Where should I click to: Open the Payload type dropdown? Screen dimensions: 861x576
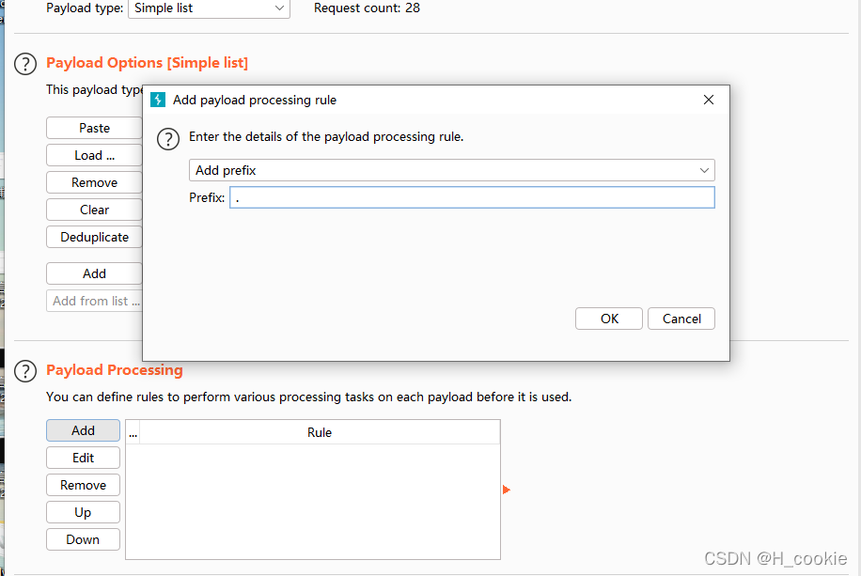(x=209, y=8)
